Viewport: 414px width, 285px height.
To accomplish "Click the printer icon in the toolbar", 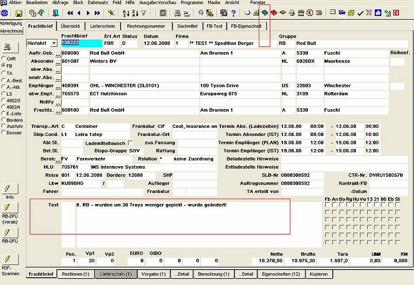I will (178, 13).
